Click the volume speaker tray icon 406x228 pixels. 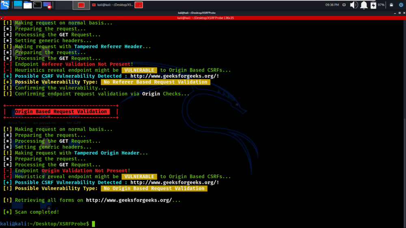click(x=354, y=5)
